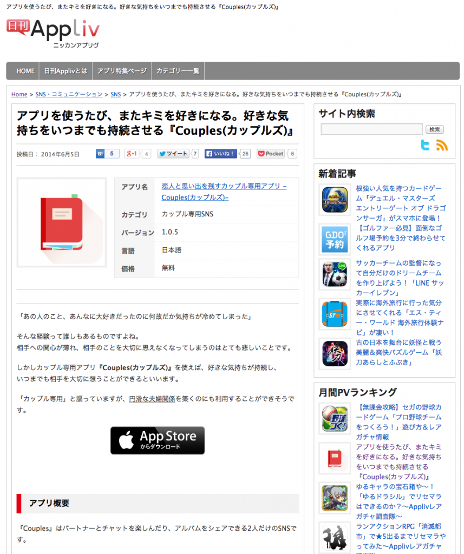Image resolution: width=464 pixels, height=554 pixels.
Task: Open the ゆるドラシル ranking thumbnail
Action: [x=335, y=498]
